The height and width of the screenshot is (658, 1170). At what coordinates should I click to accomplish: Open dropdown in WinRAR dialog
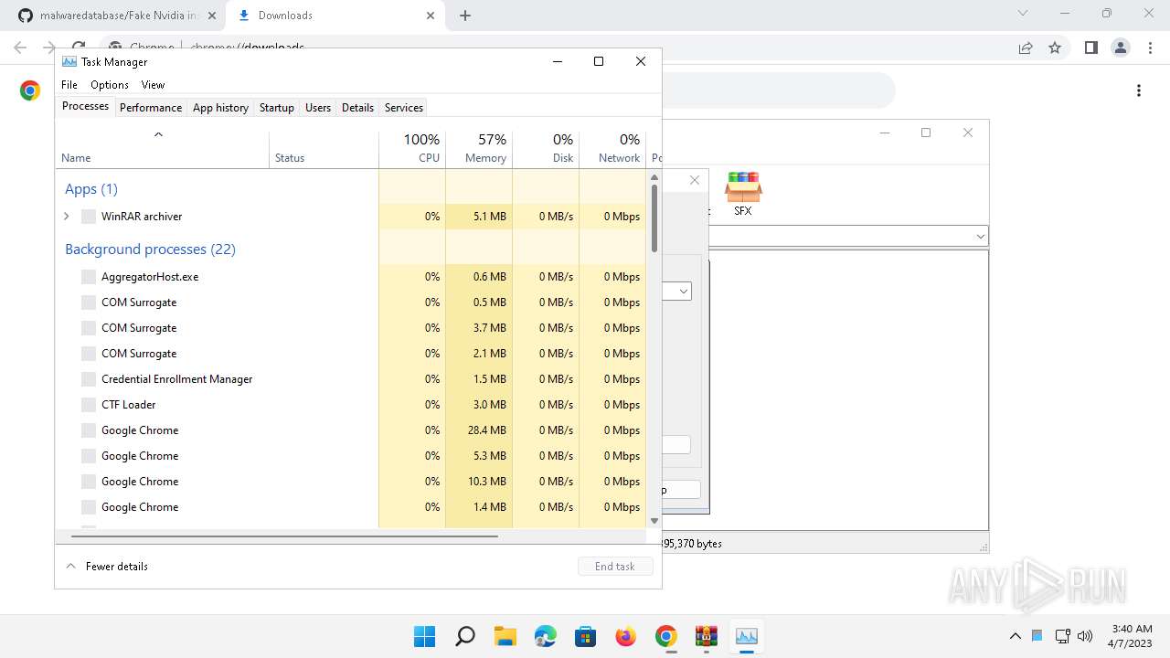point(683,292)
